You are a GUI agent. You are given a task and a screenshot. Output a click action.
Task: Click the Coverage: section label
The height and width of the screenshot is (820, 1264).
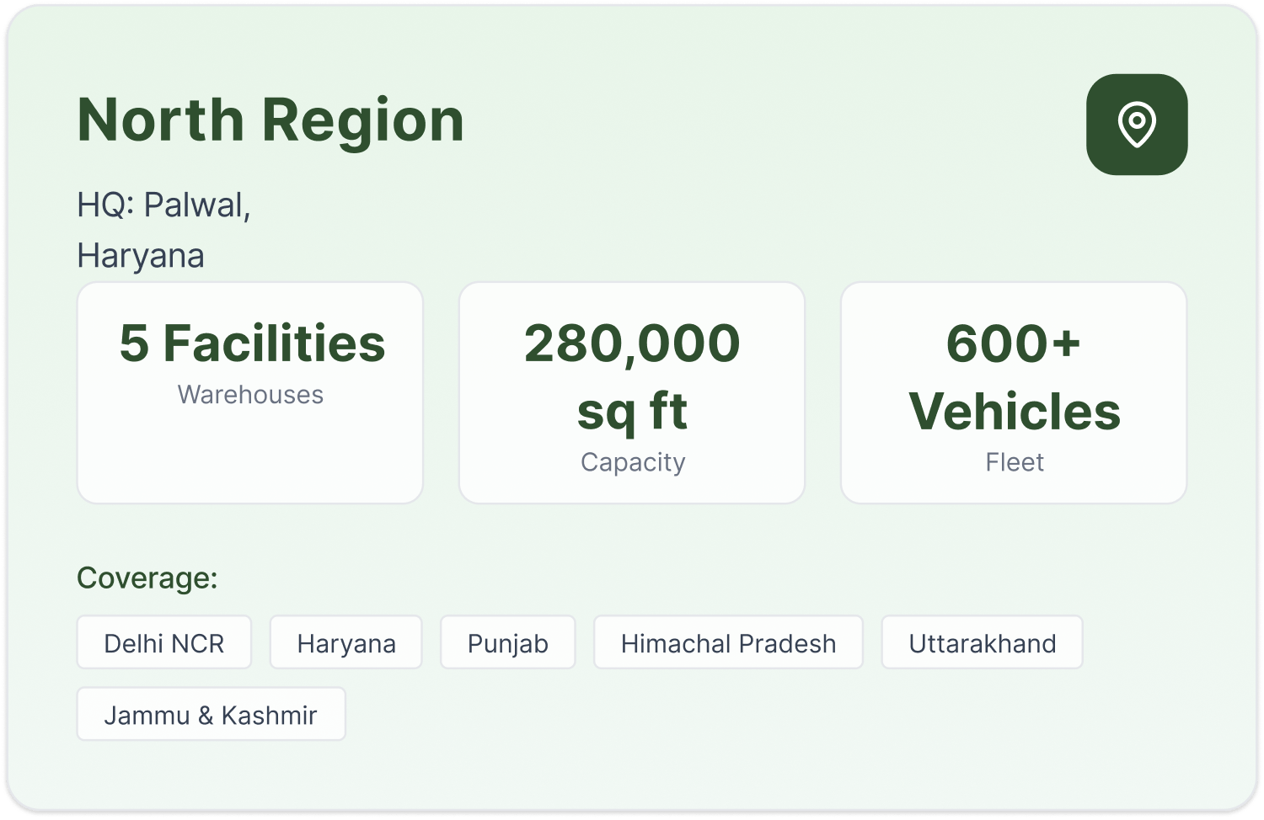coord(147,578)
